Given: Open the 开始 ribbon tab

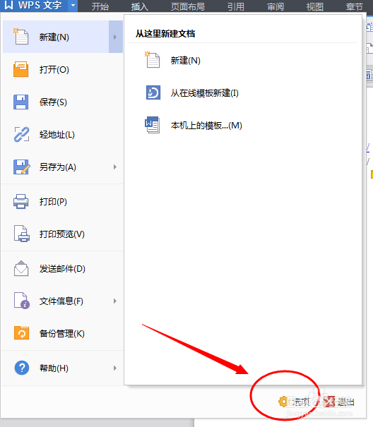Looking at the screenshot, I should (100, 6).
